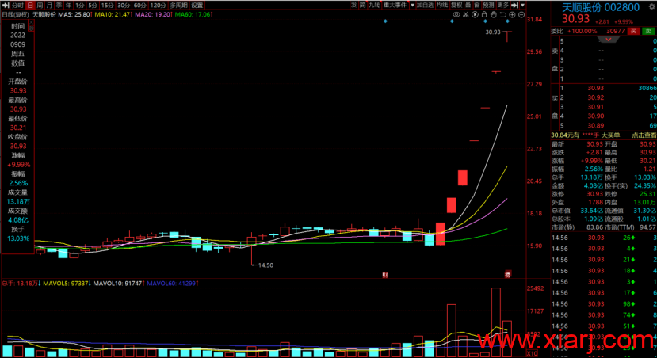Select the 5分 period tab

click(93, 5)
